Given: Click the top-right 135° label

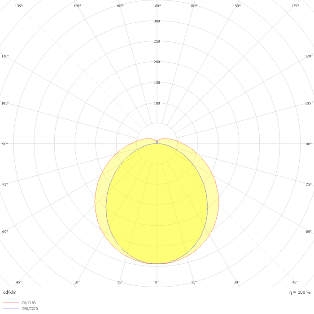Looking at the screenshot, I should [x=295, y=6].
